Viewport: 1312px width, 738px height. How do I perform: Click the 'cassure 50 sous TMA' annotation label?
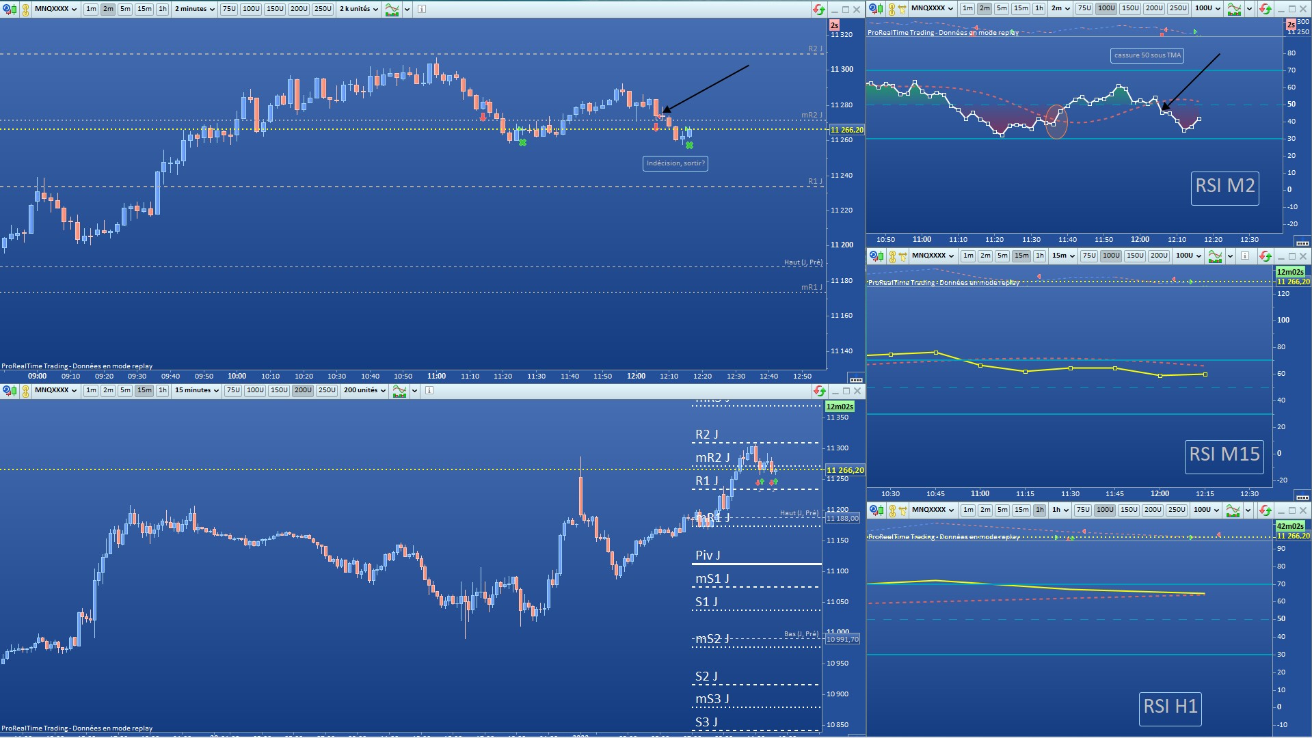tap(1147, 55)
